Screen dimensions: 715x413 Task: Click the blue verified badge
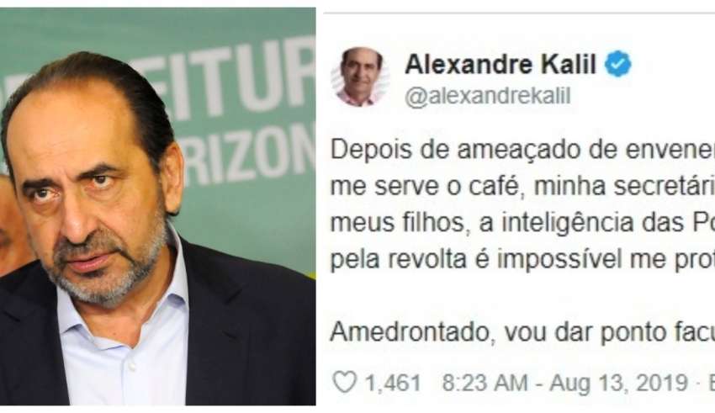[x=618, y=64]
